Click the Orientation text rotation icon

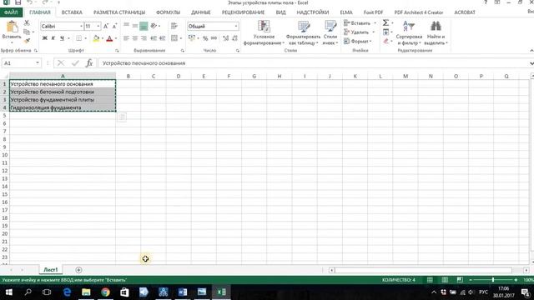tap(154, 26)
